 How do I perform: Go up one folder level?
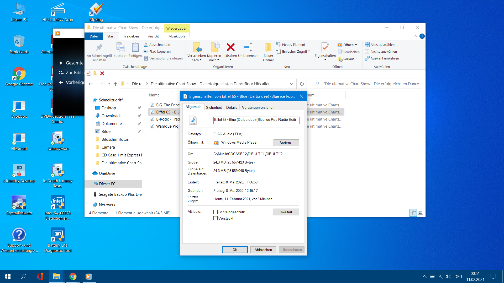tap(115, 84)
